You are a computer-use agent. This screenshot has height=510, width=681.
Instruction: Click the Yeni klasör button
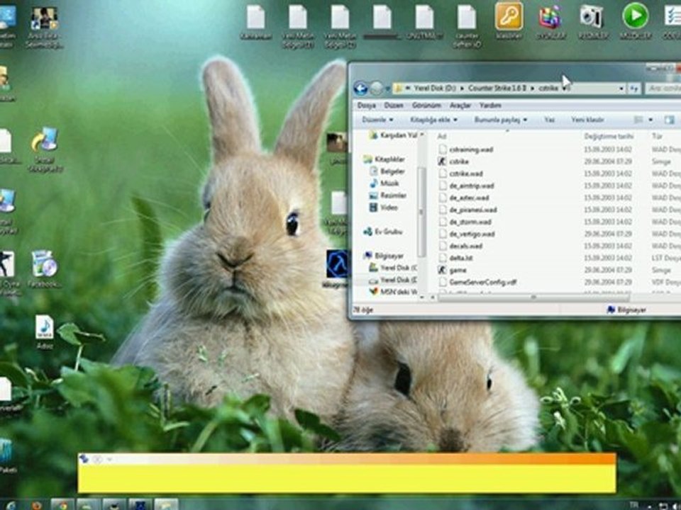(587, 120)
